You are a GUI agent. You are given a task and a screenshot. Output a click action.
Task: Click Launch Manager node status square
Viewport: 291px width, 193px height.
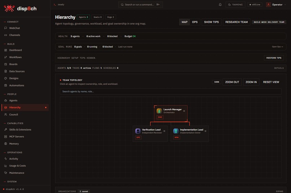pos(184,111)
